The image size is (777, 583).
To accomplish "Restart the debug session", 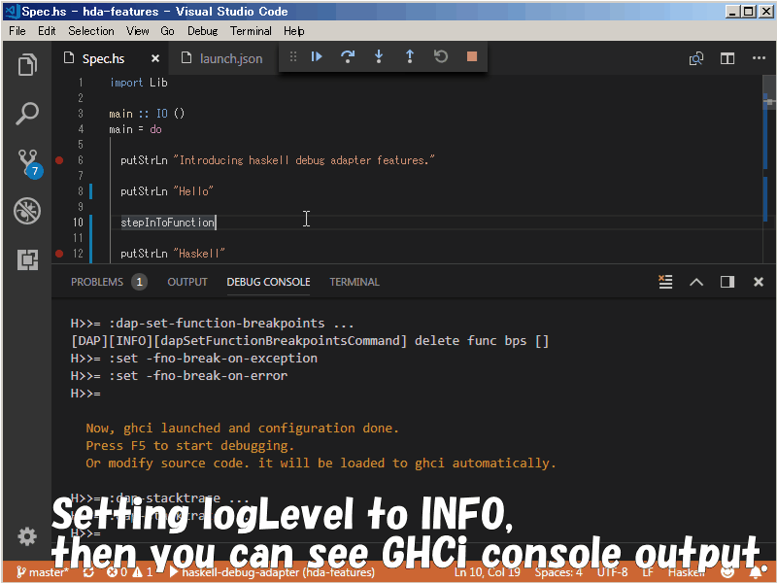I will 441,57.
